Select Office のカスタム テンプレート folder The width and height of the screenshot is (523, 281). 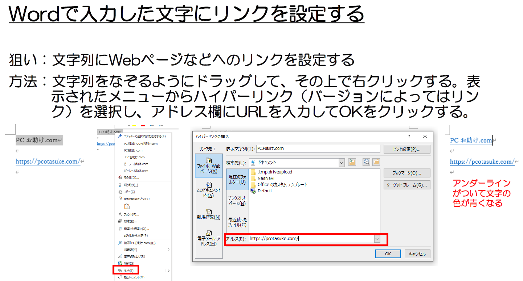[x=279, y=184]
